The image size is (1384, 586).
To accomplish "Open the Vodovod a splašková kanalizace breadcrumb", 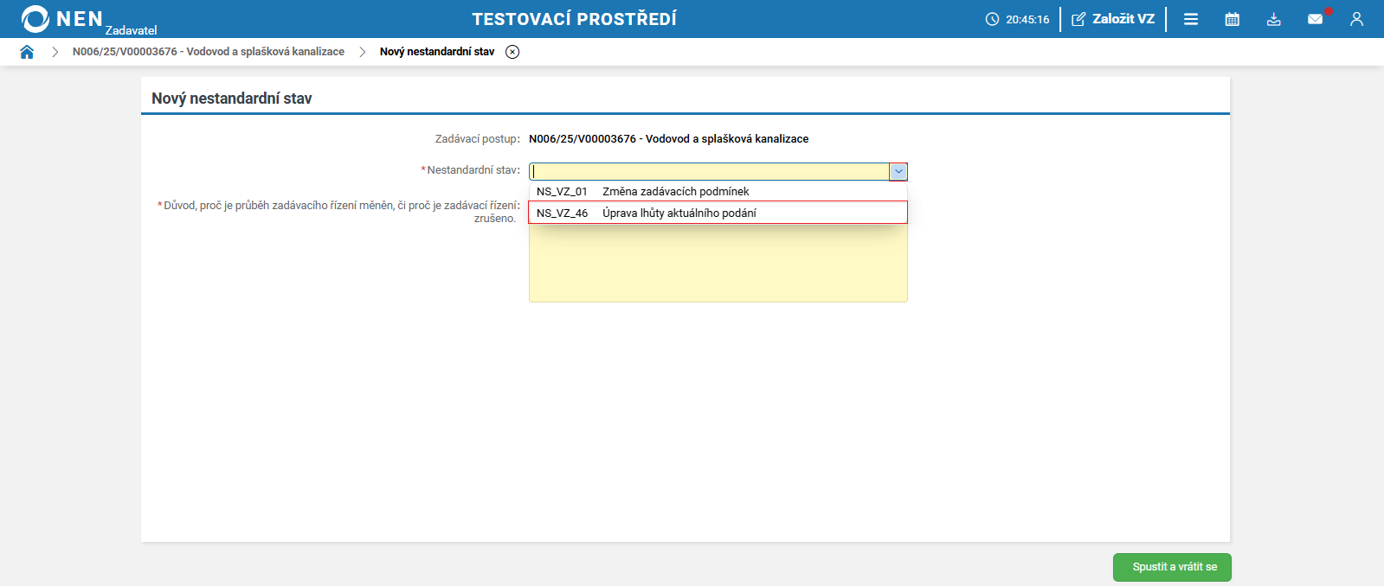I will point(209,52).
